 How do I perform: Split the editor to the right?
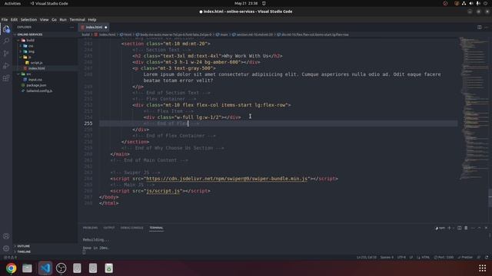[x=480, y=28]
